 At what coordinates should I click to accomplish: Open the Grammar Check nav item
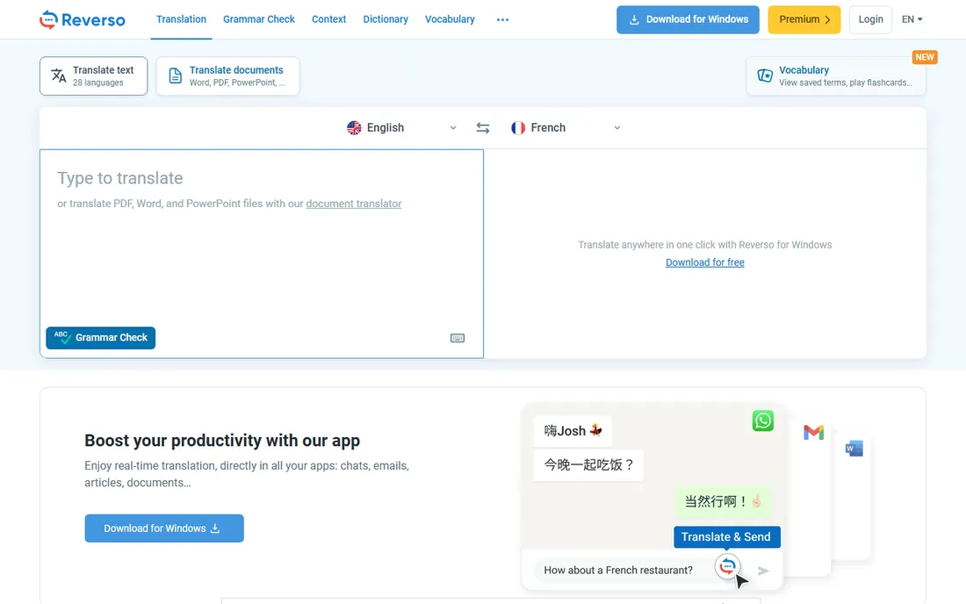pyautogui.click(x=259, y=19)
